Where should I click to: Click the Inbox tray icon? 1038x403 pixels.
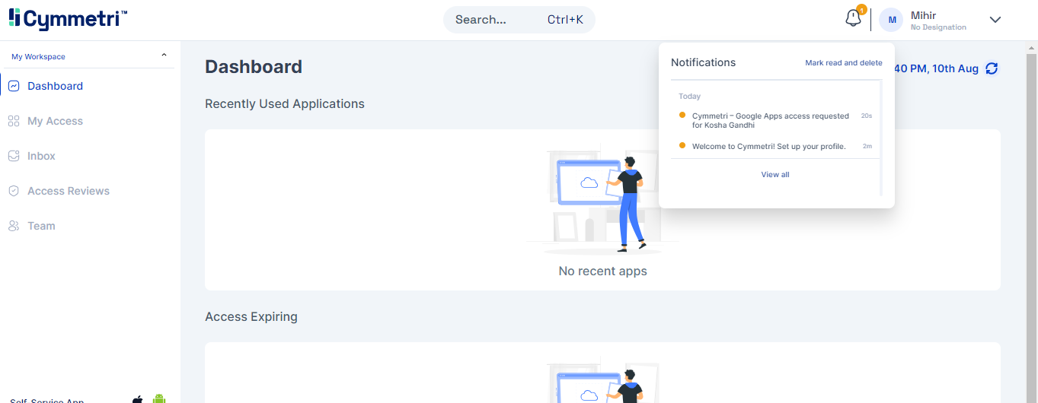pos(14,156)
